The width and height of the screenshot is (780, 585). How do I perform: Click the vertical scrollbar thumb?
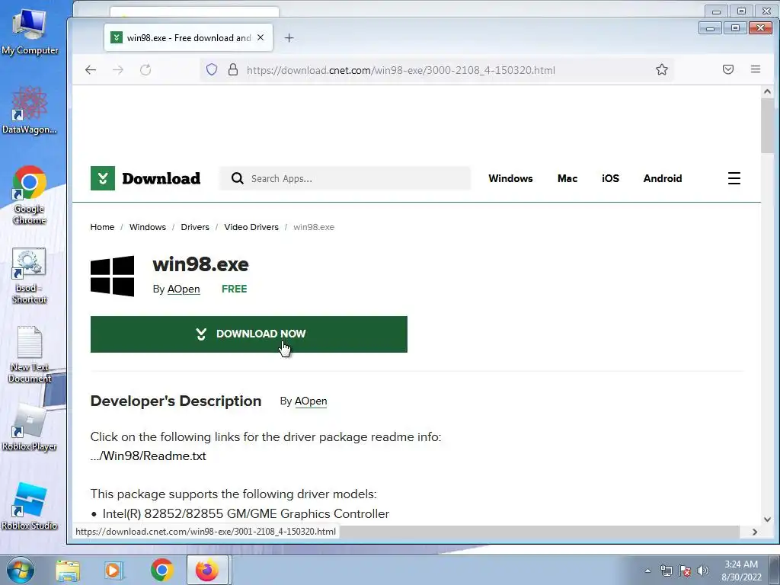[x=767, y=126]
